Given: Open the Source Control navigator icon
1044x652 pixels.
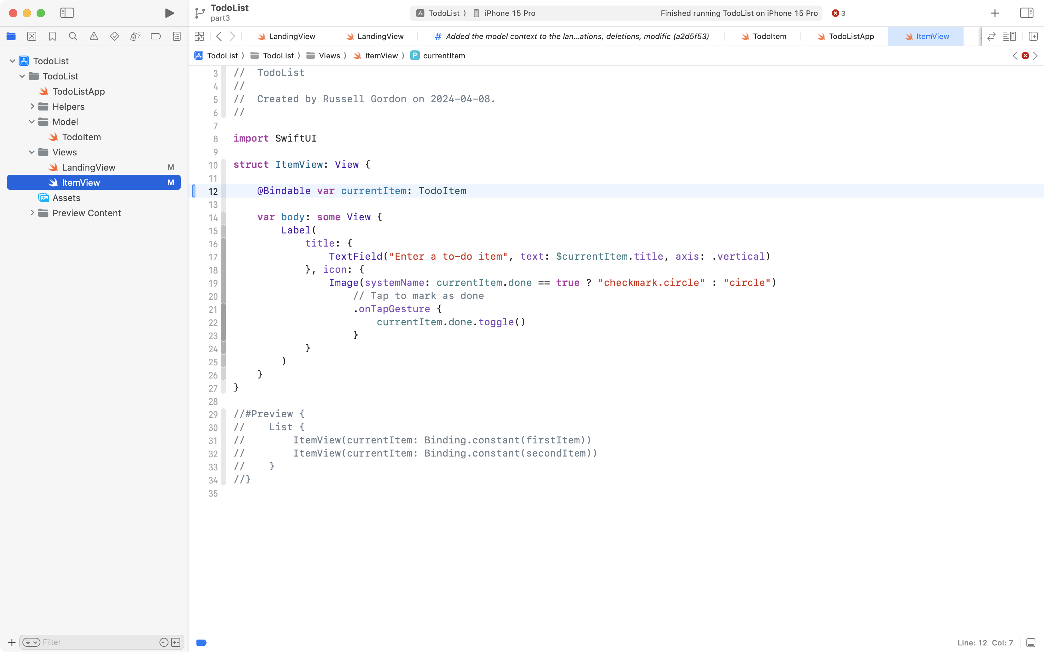Looking at the screenshot, I should click(x=31, y=36).
